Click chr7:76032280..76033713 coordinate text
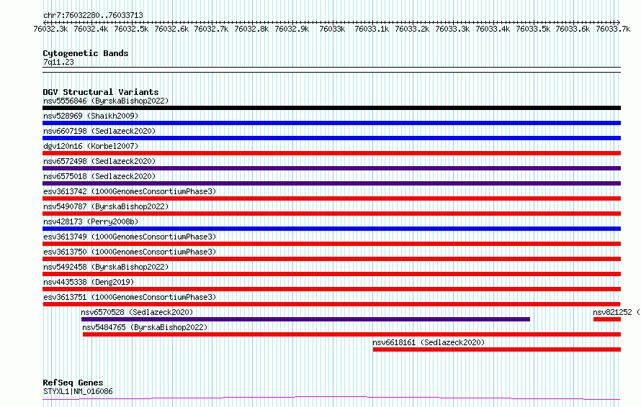This screenshot has height=407, width=641. [93, 16]
